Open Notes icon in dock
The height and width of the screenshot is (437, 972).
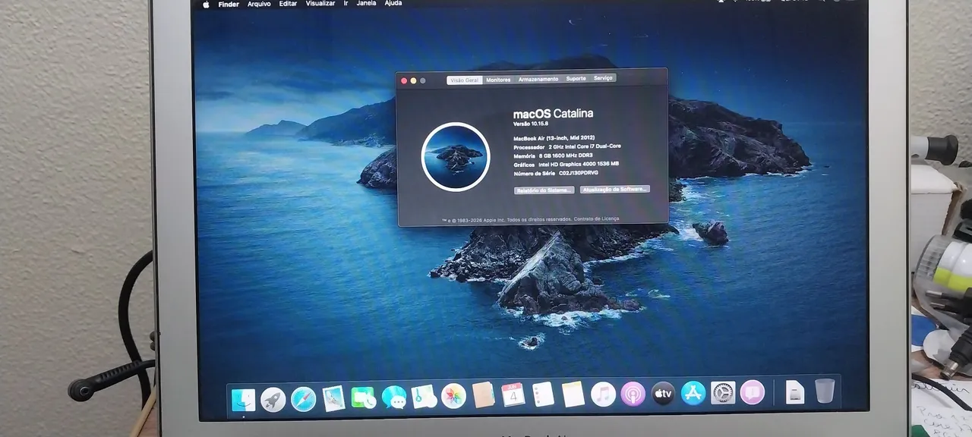click(x=573, y=394)
